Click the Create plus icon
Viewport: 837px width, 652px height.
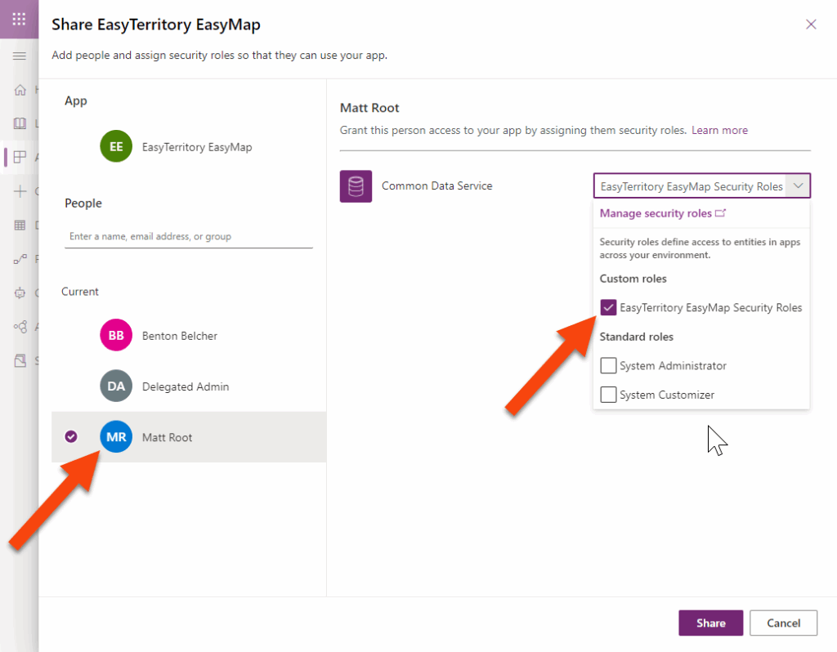tap(20, 191)
